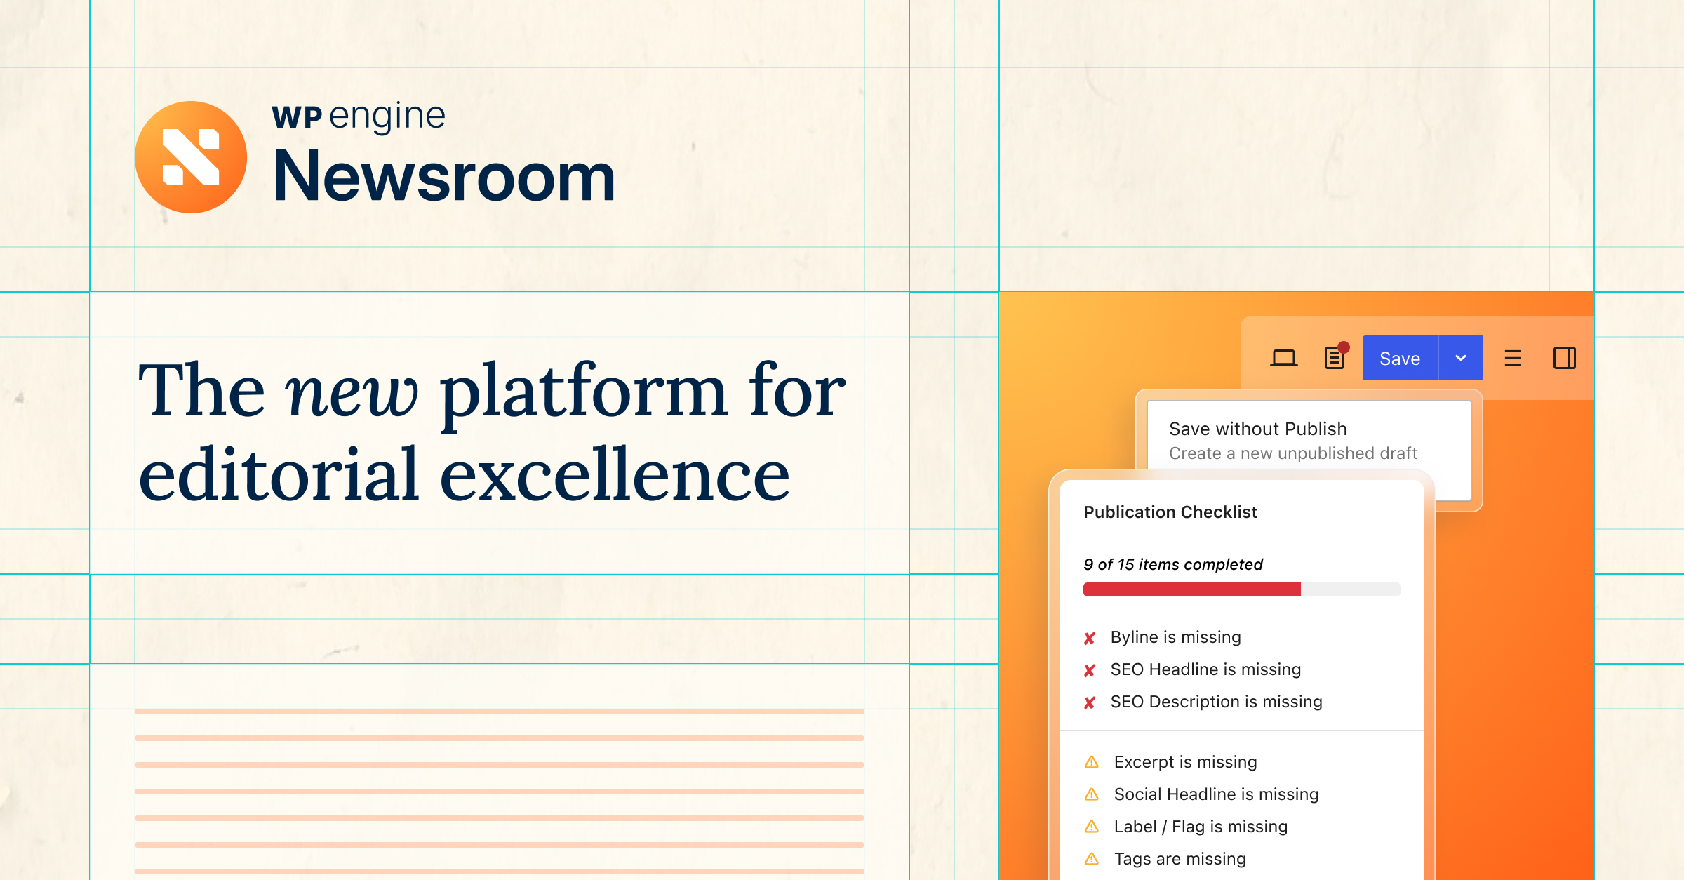Click the hamburger list view icon

1513,359
